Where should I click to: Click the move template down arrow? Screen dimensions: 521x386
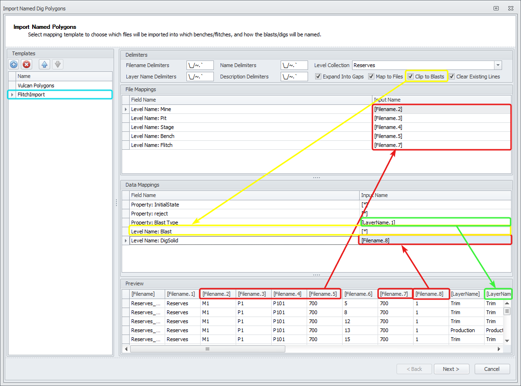click(x=57, y=65)
